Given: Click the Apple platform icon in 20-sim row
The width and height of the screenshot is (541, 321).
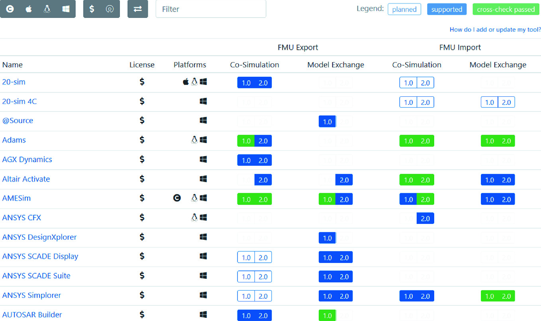Looking at the screenshot, I should click(x=186, y=82).
